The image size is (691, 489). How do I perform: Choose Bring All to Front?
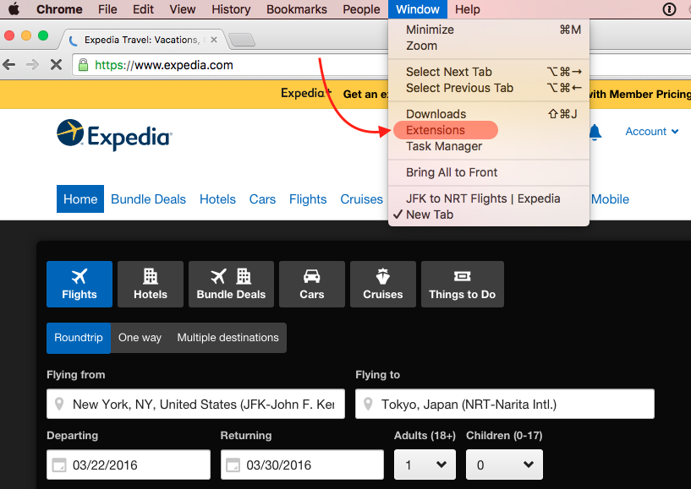pyautogui.click(x=489, y=172)
